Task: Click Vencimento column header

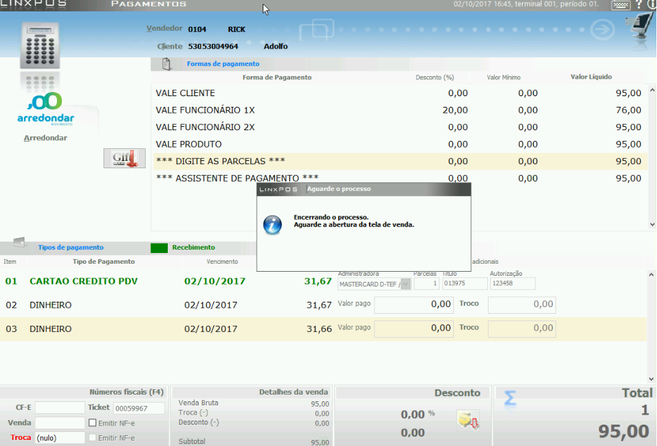Action: [x=222, y=262]
